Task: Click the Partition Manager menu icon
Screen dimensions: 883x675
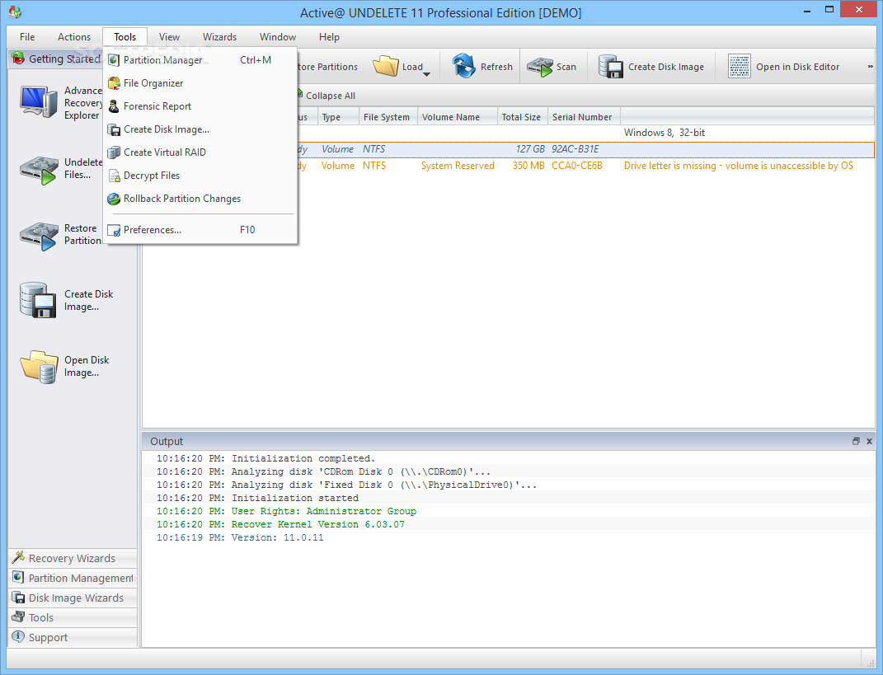Action: [114, 59]
